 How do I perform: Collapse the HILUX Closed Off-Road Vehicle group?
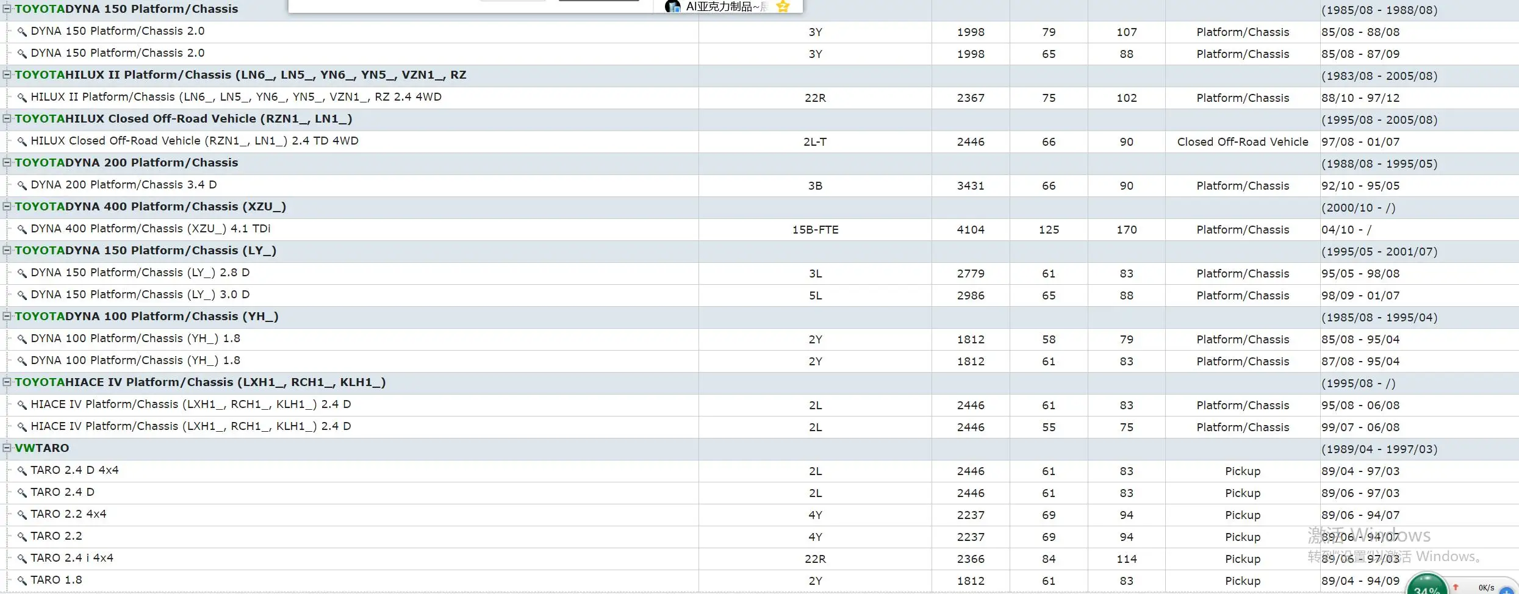pyautogui.click(x=7, y=118)
